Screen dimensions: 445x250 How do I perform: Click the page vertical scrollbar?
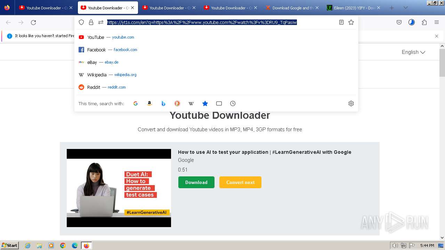click(442, 142)
